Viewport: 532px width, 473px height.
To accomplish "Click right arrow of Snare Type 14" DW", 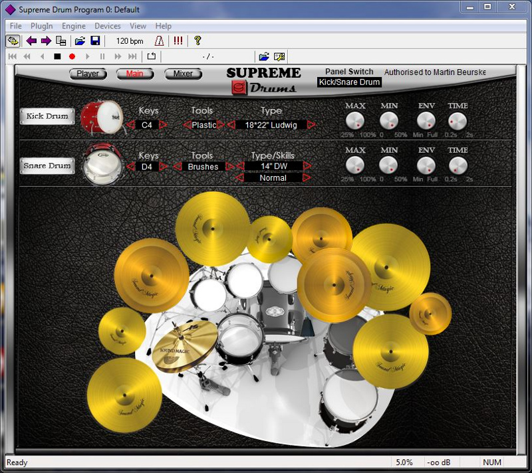I will pos(307,165).
